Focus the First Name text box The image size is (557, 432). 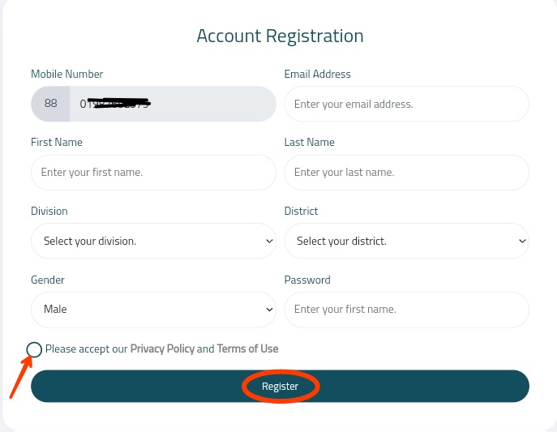click(153, 173)
